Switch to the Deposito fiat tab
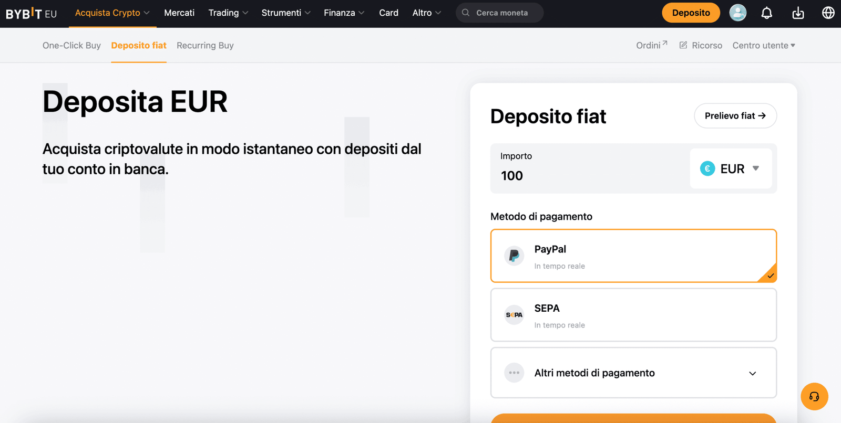This screenshot has height=423, width=841. click(139, 45)
